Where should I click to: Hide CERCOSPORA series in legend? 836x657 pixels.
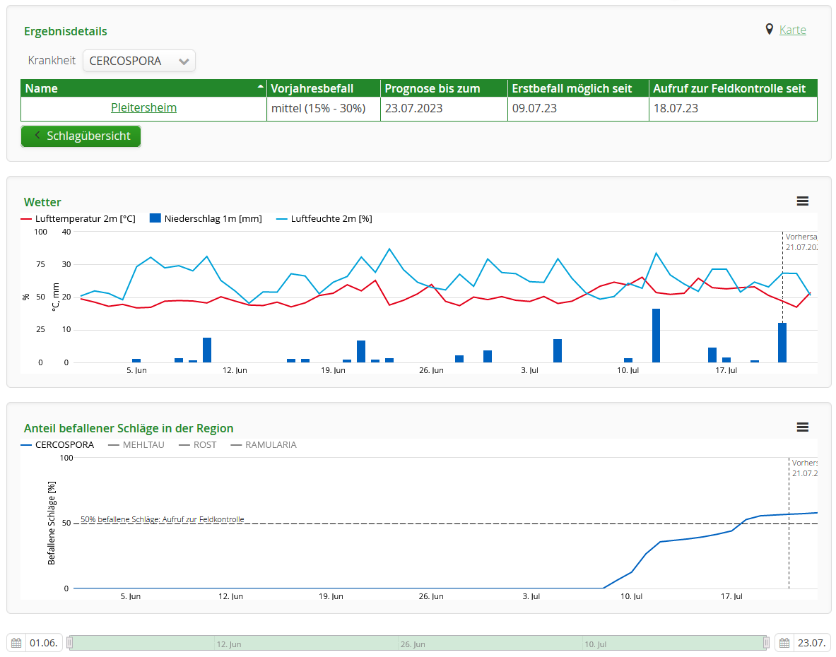(58, 445)
